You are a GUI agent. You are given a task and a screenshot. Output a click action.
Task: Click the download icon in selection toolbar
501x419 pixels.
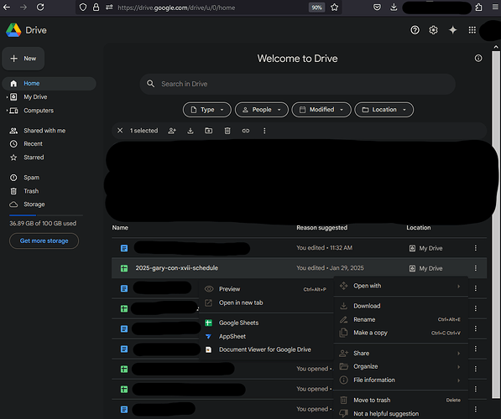pos(190,131)
